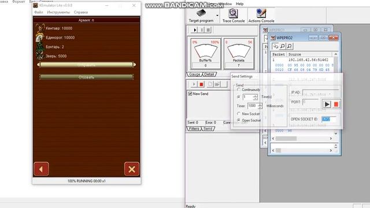Click the Отозвать button
The height and width of the screenshot is (208, 370).
pos(86,77)
